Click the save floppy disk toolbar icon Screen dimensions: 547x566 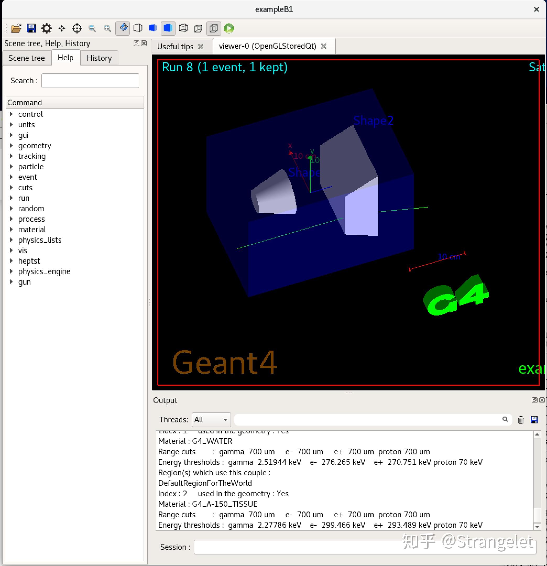(x=31, y=28)
